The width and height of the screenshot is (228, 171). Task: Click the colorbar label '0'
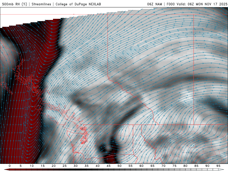pyautogui.click(x=10, y=166)
